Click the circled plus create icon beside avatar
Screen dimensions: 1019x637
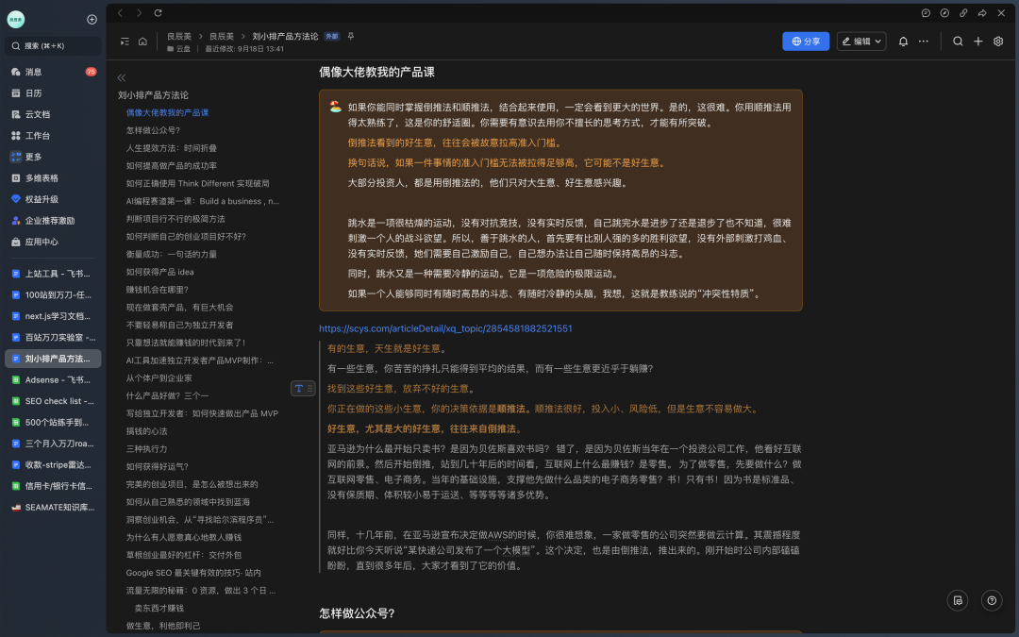92,20
